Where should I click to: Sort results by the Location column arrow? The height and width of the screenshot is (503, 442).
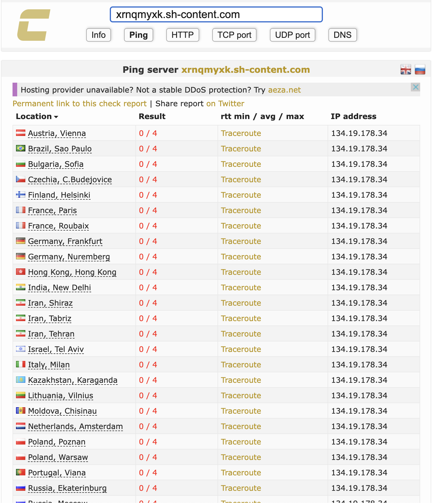click(x=56, y=117)
